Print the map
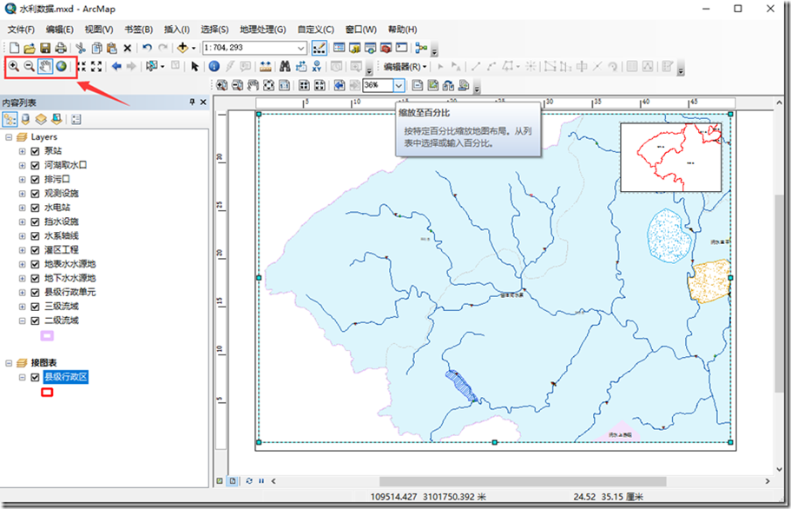 [x=61, y=48]
